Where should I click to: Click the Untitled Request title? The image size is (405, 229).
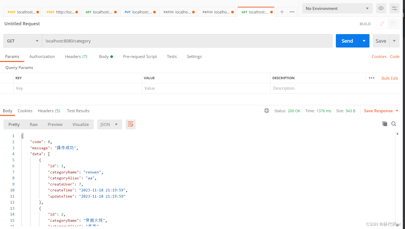pos(22,24)
